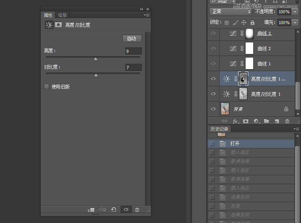
Task: Delete layer using Layers panel trash icon
Action: click(287, 121)
